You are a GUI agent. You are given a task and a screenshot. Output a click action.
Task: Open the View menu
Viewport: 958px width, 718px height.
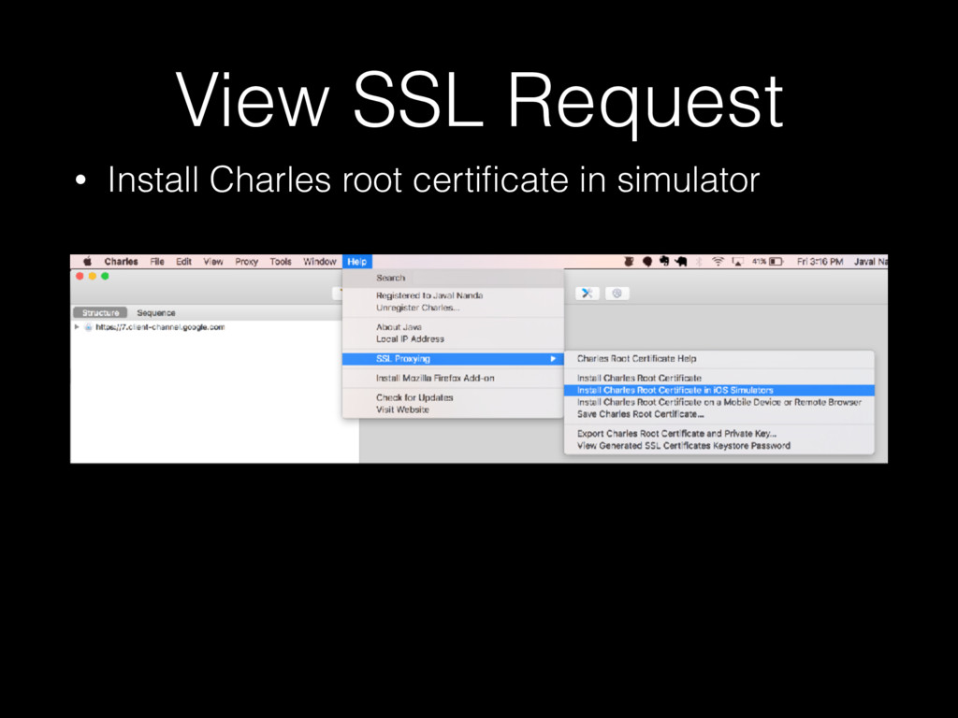pyautogui.click(x=213, y=262)
